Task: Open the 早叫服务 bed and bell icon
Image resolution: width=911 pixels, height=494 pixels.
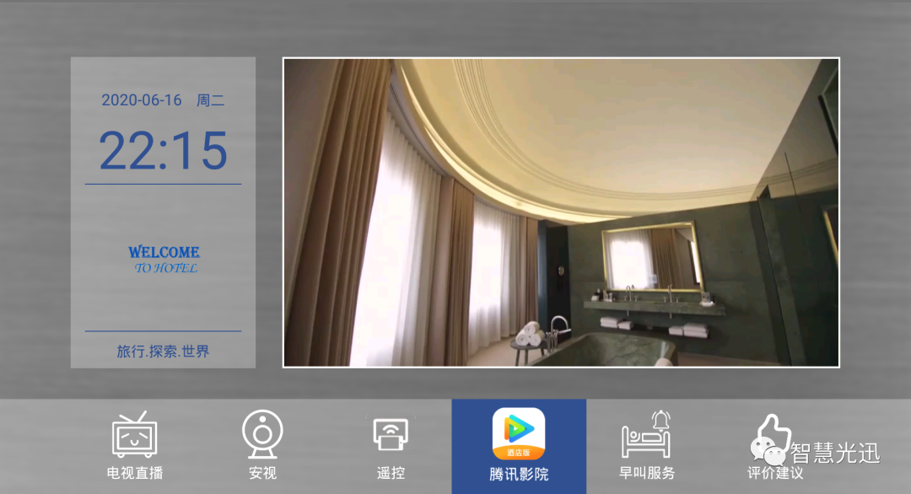Action: (646, 434)
